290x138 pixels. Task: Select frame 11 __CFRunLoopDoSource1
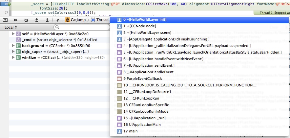tap(199, 92)
